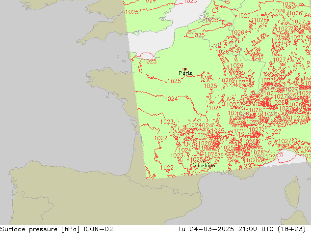The image size is (311, 241).
Task: Click the Paris city label
Action: click(185, 73)
